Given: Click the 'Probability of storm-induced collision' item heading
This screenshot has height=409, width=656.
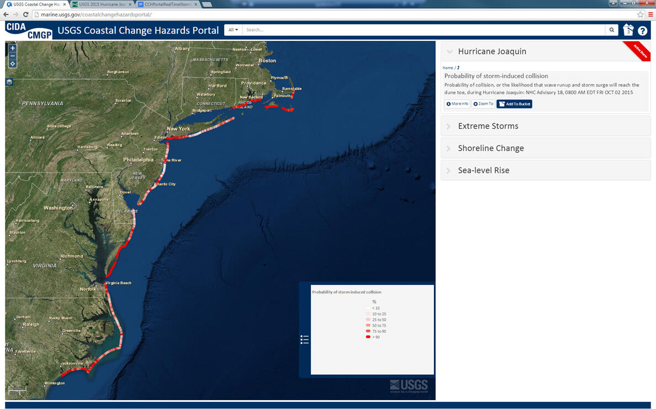Looking at the screenshot, I should 496,76.
